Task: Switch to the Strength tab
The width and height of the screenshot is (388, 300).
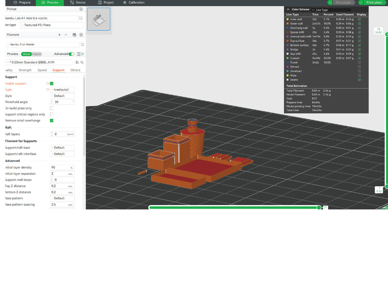Action: click(25, 70)
